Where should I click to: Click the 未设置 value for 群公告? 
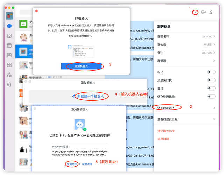pyautogui.click(x=208, y=44)
